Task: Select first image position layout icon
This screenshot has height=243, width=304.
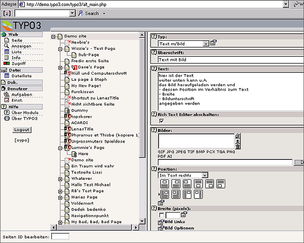Action: 164,184
